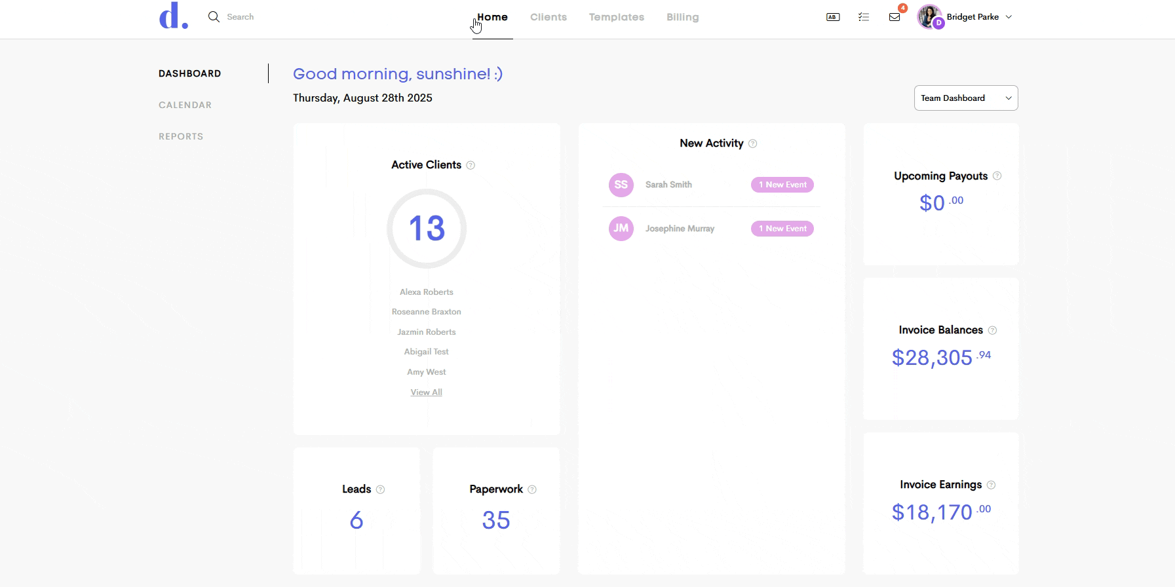This screenshot has height=587, width=1175.
Task: Click the active clients count 13
Action: point(427,229)
